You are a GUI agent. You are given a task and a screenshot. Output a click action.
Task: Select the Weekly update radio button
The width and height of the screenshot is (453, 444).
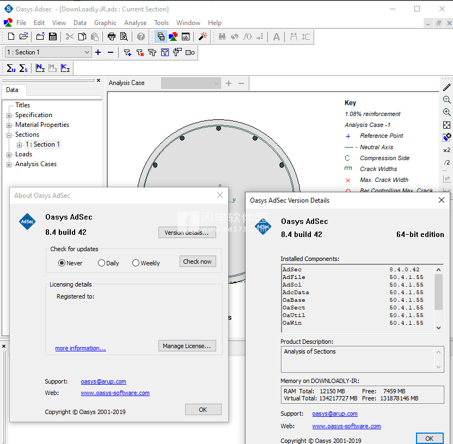(136, 263)
